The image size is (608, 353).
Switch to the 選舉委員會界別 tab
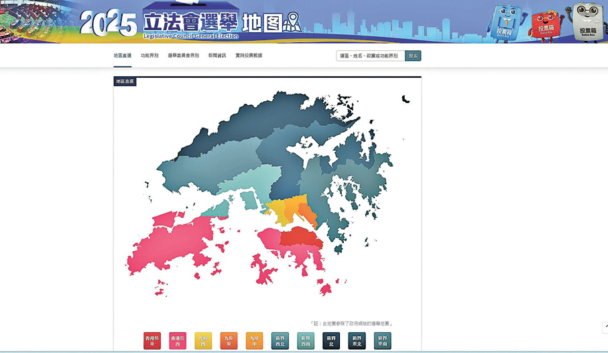pyautogui.click(x=183, y=56)
